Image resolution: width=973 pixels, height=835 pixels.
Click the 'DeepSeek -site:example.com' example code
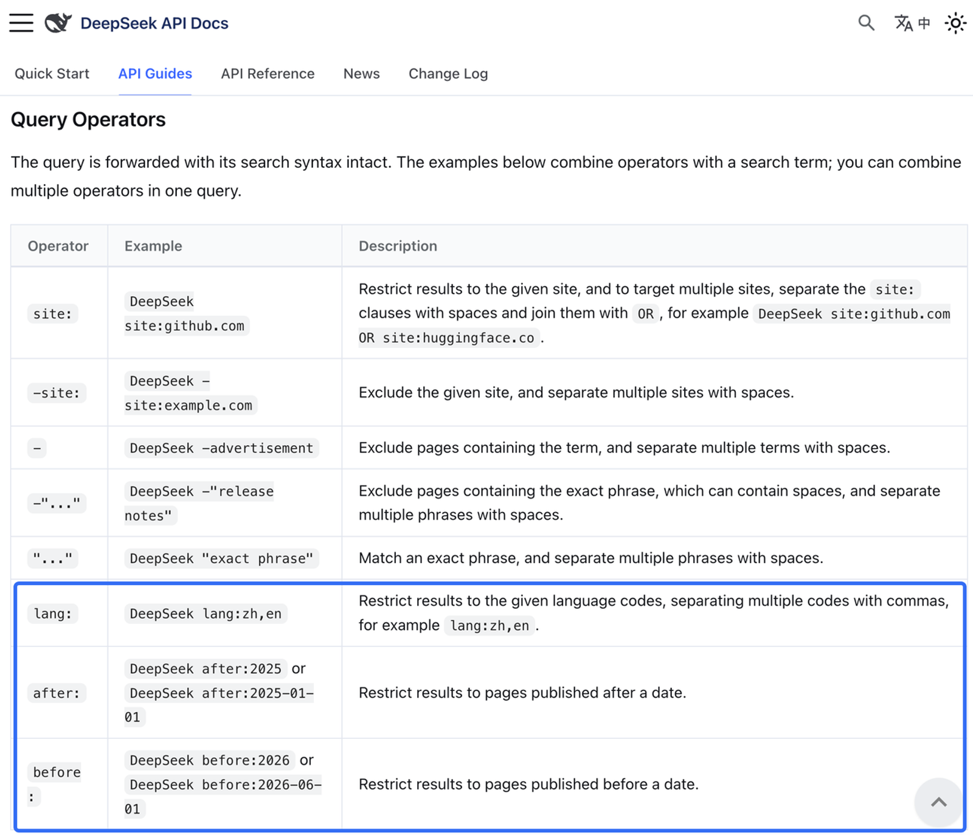[x=190, y=393]
